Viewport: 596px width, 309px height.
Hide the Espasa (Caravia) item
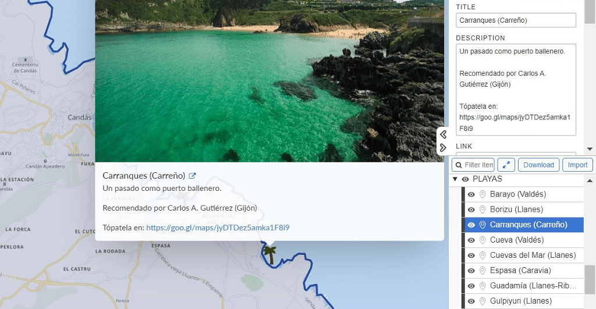[471, 271]
